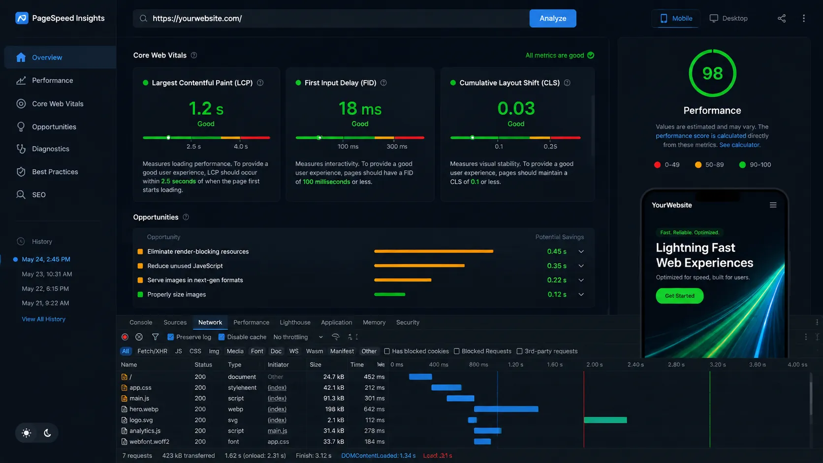Viewport: 823px width, 463px height.
Task: Open the performance score is calculated link
Action: tap(701, 136)
